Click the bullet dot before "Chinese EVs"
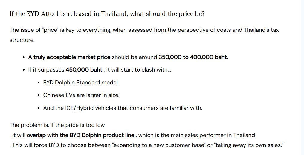 point(39,95)
